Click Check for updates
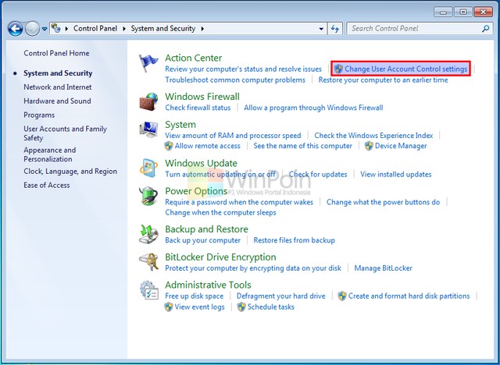Viewport: 500px width, 365px height. click(318, 175)
